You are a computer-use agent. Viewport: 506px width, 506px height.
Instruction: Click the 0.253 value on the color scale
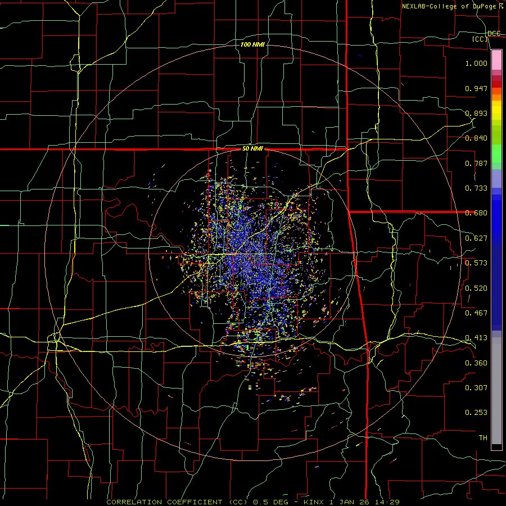click(476, 413)
